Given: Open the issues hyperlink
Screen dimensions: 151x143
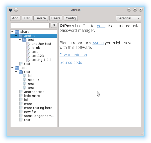Looking at the screenshot, I should 98,43.
